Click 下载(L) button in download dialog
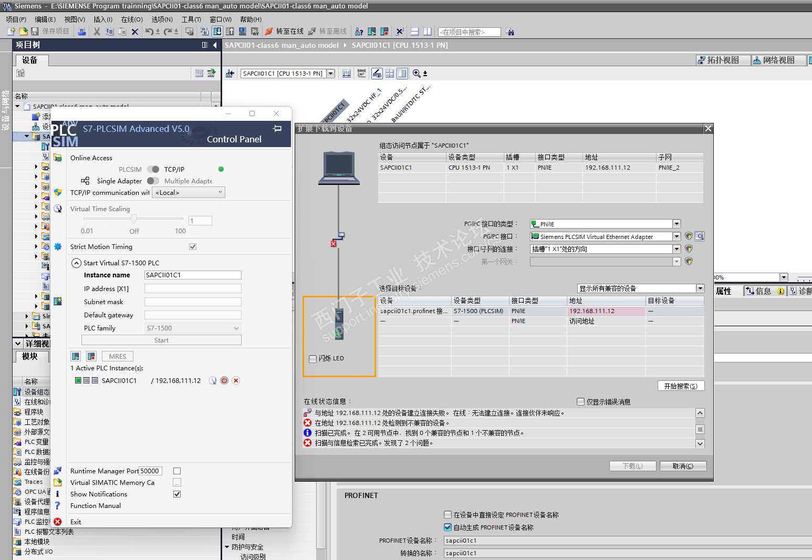 pos(633,466)
